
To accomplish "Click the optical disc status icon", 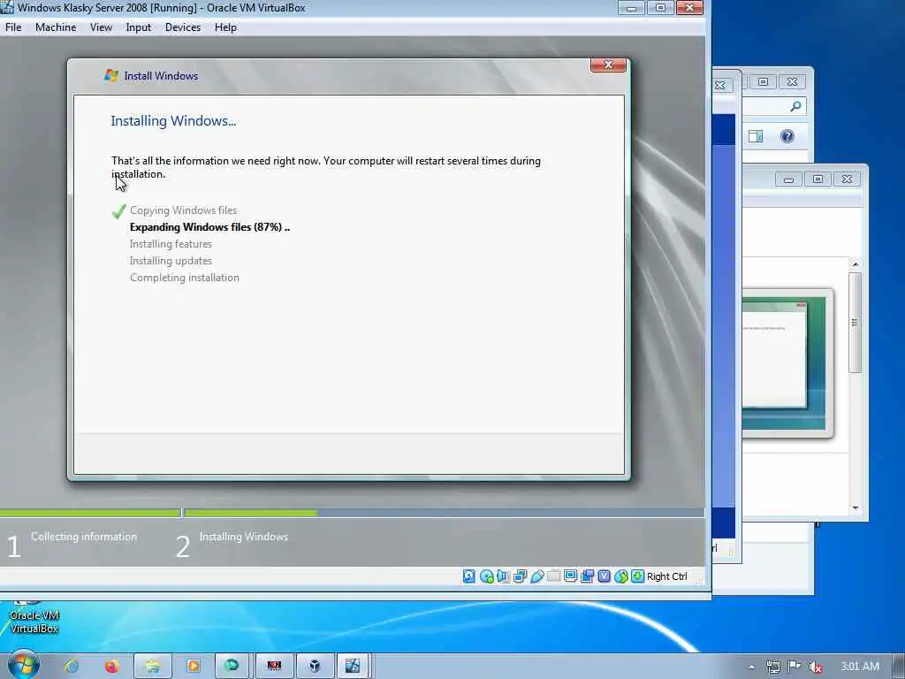I will click(x=487, y=576).
